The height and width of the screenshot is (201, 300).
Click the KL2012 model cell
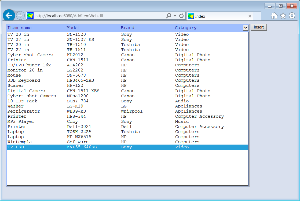click(x=75, y=55)
